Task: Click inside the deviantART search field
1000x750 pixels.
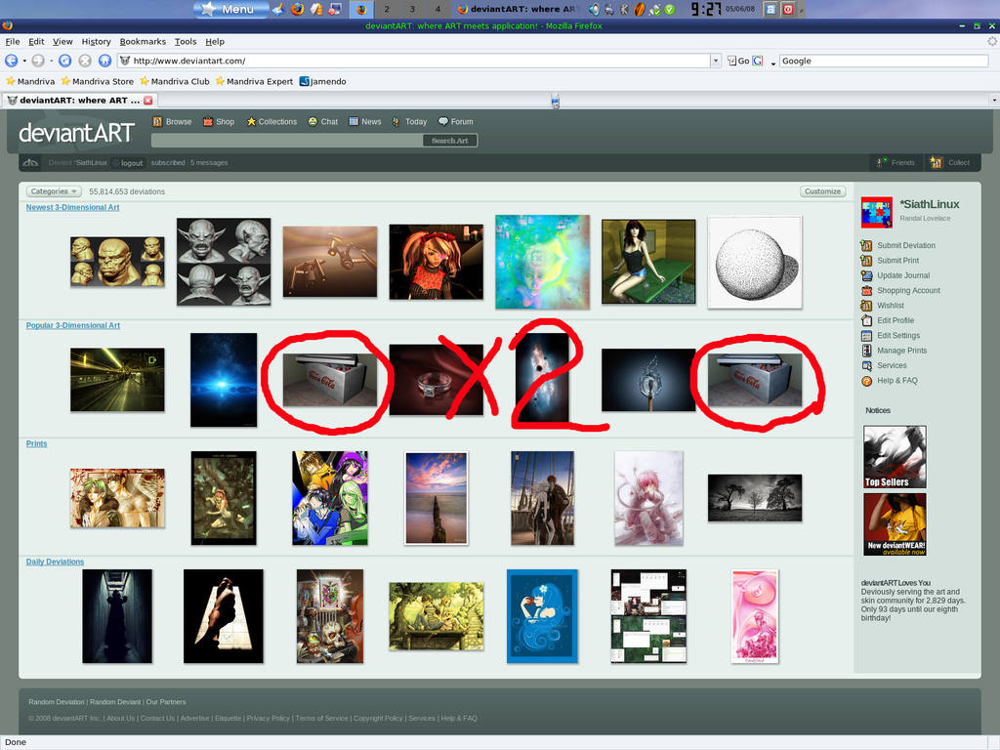Action: pos(287,141)
